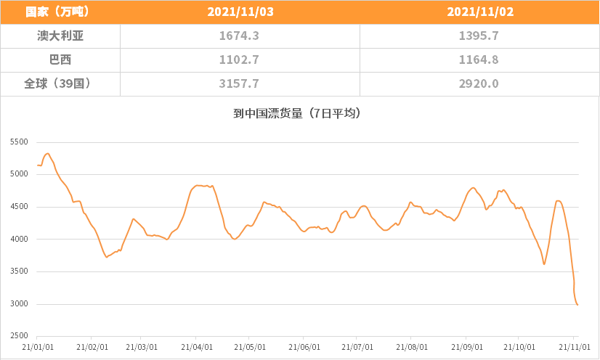Click the 2021/11/02 column header

(480, 12)
